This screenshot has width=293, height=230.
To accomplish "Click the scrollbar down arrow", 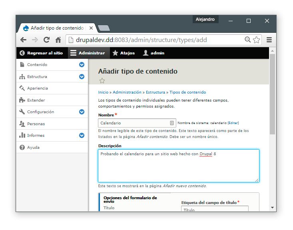I will point(273,208).
